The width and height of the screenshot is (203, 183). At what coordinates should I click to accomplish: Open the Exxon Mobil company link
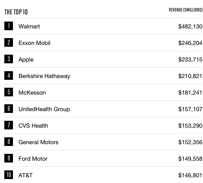35,43
